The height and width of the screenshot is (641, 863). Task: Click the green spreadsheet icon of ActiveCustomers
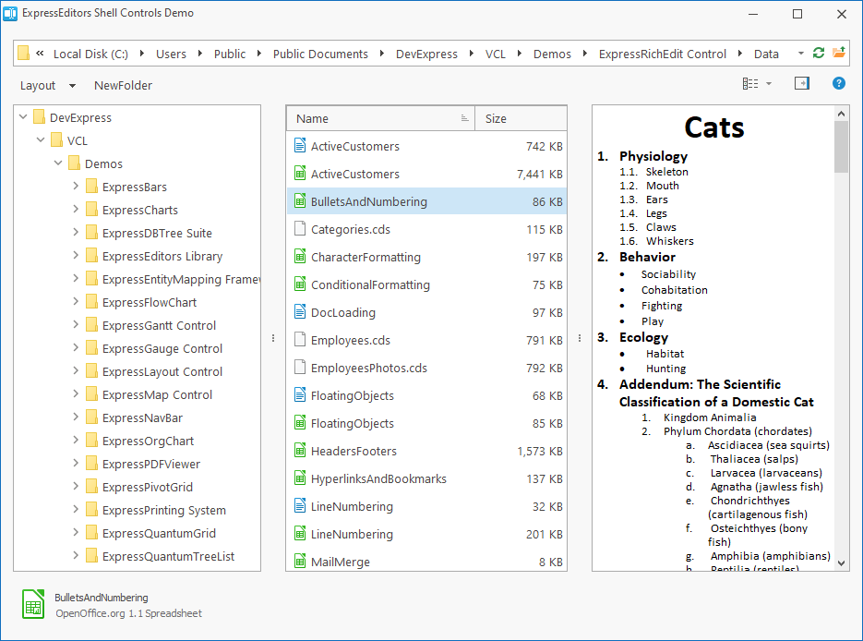tap(300, 173)
